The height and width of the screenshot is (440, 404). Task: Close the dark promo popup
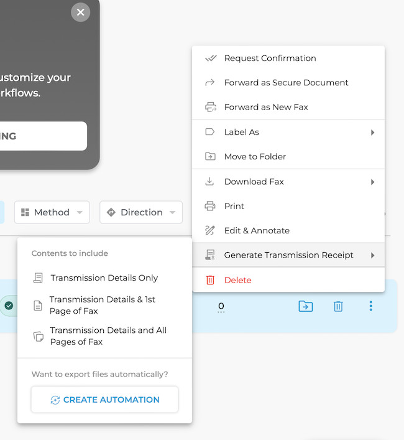click(x=80, y=12)
